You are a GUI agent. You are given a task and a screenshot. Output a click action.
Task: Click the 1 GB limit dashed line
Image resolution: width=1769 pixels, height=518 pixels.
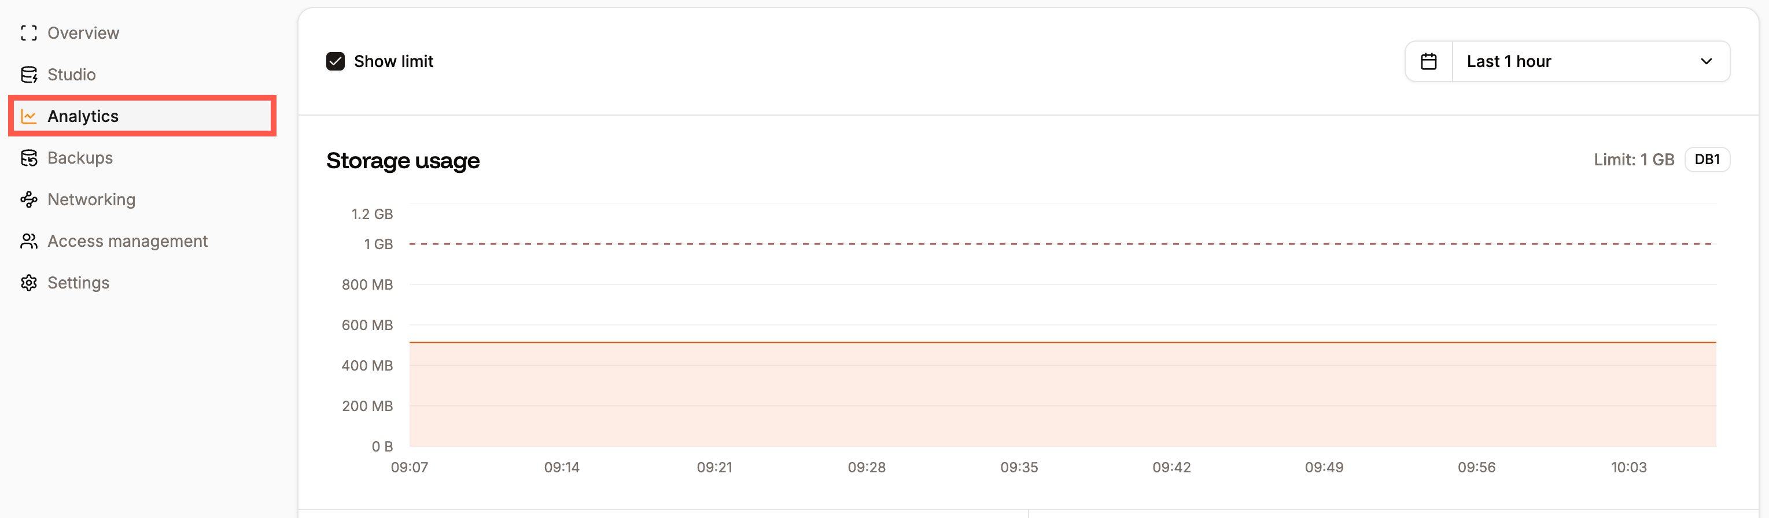pos(1030,243)
